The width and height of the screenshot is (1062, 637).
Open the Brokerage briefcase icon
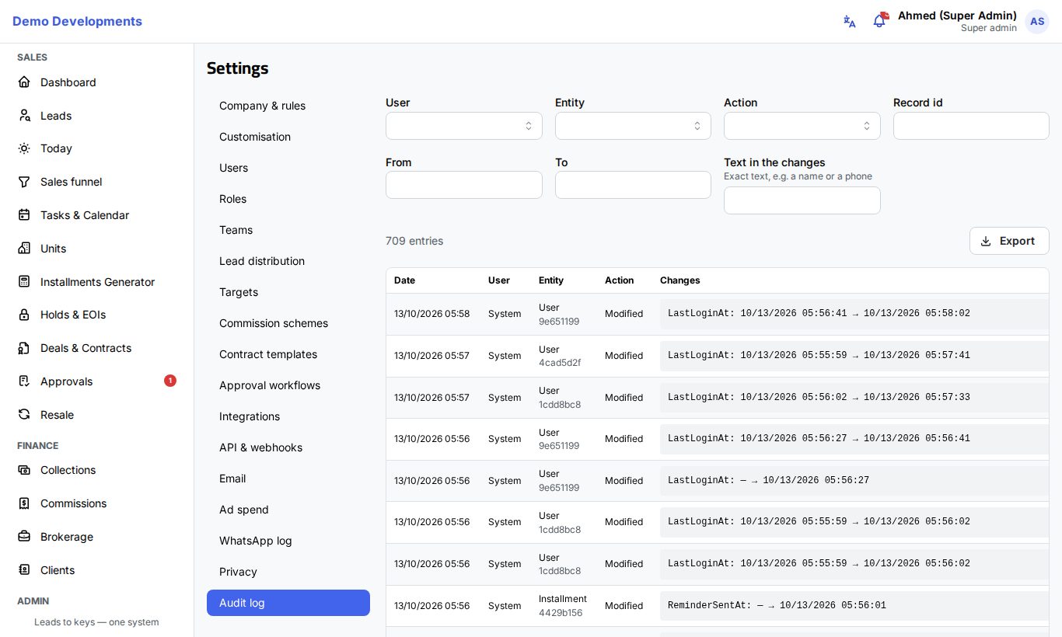point(24,537)
